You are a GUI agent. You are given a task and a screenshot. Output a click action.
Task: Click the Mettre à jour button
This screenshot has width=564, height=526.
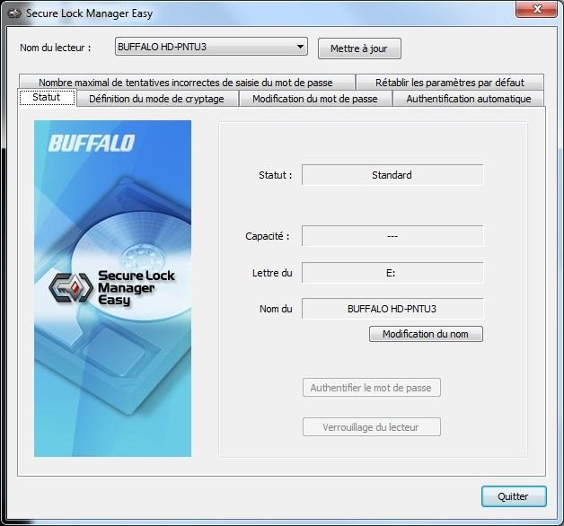coord(359,48)
